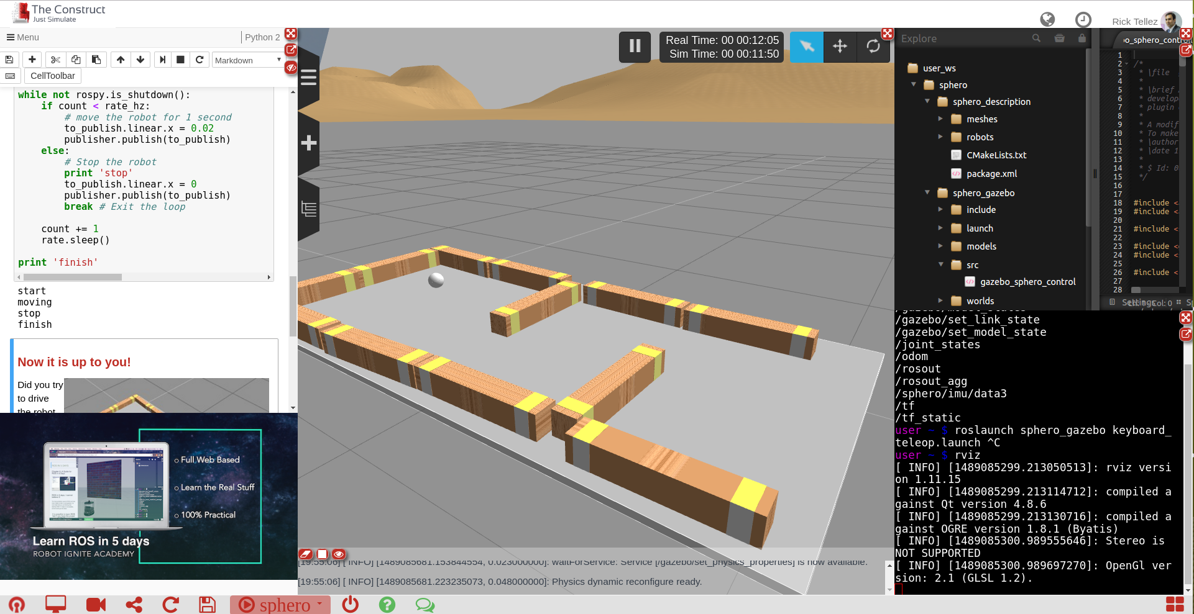Viewport: 1194px width, 614px height.
Task: Click the Learn ROS in 5 days banner
Action: pos(149,497)
